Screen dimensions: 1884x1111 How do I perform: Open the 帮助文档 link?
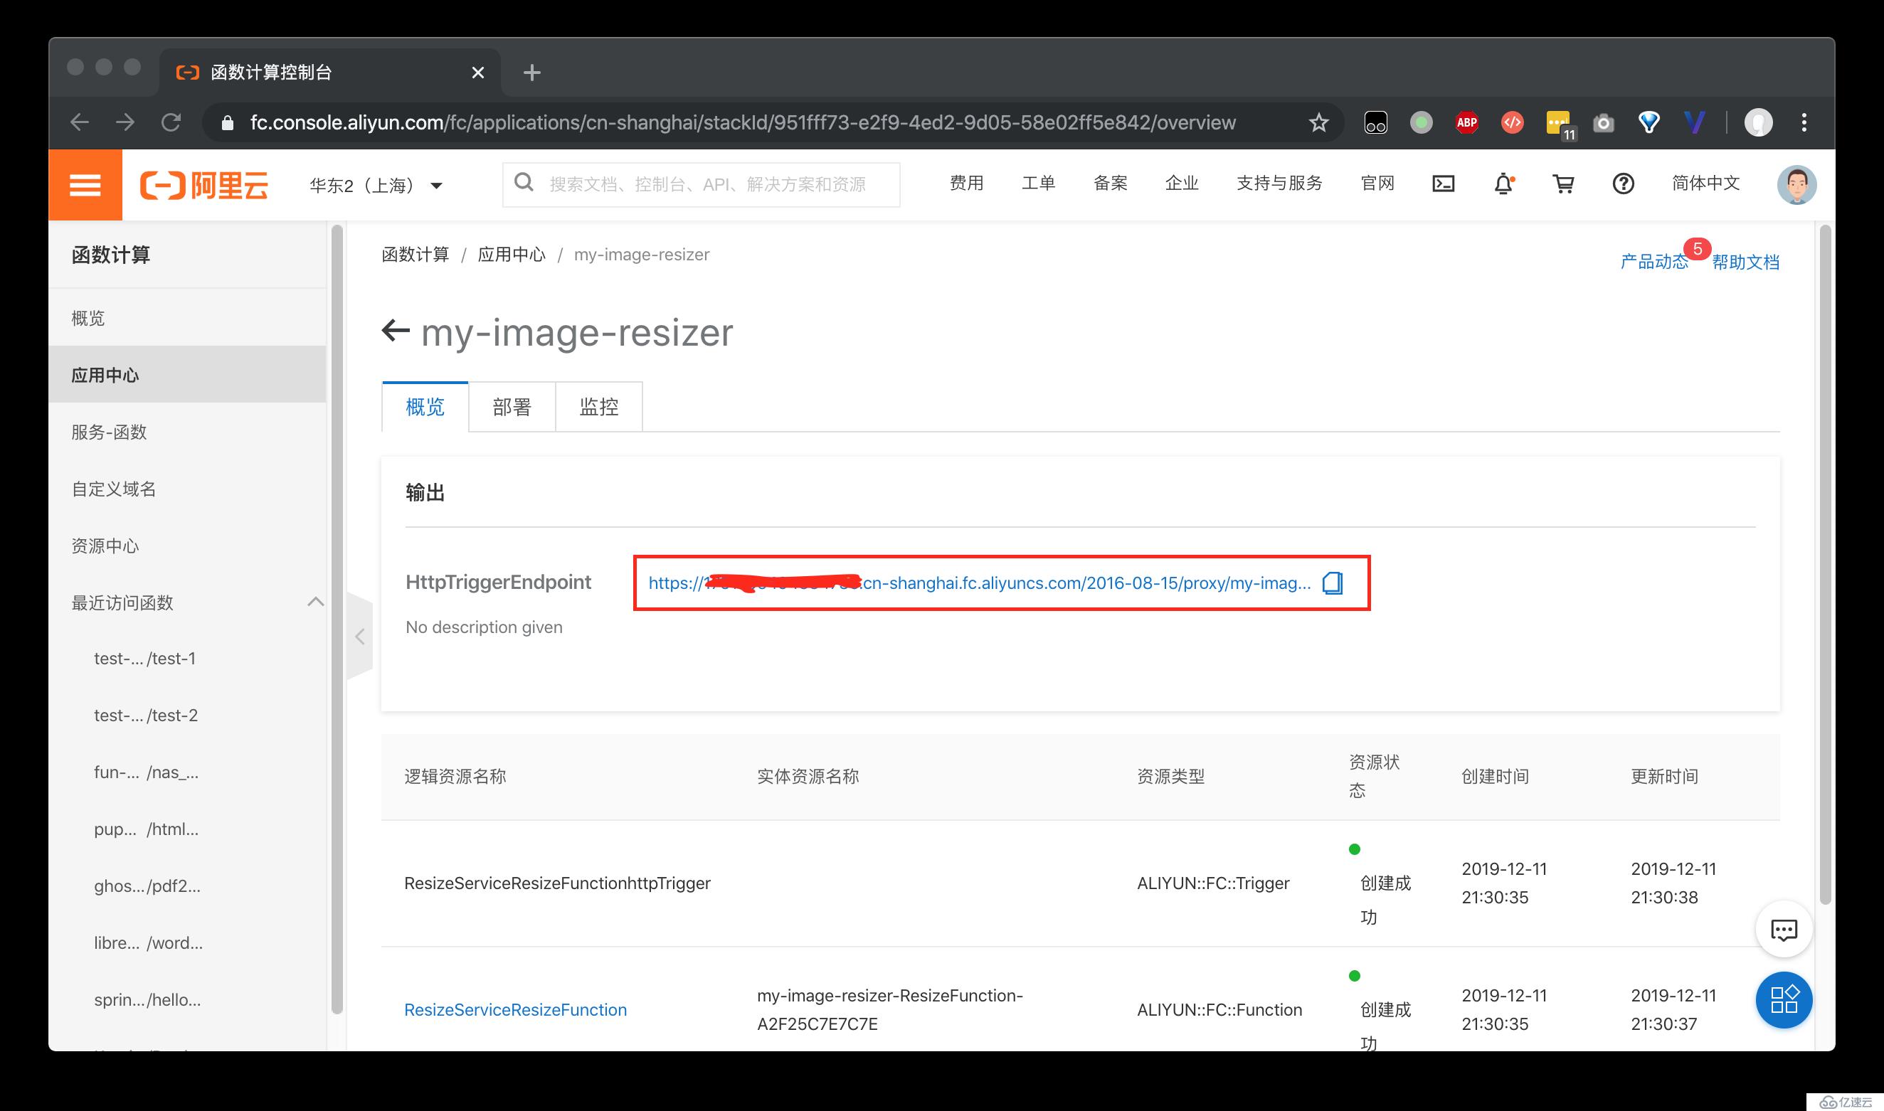point(1745,261)
